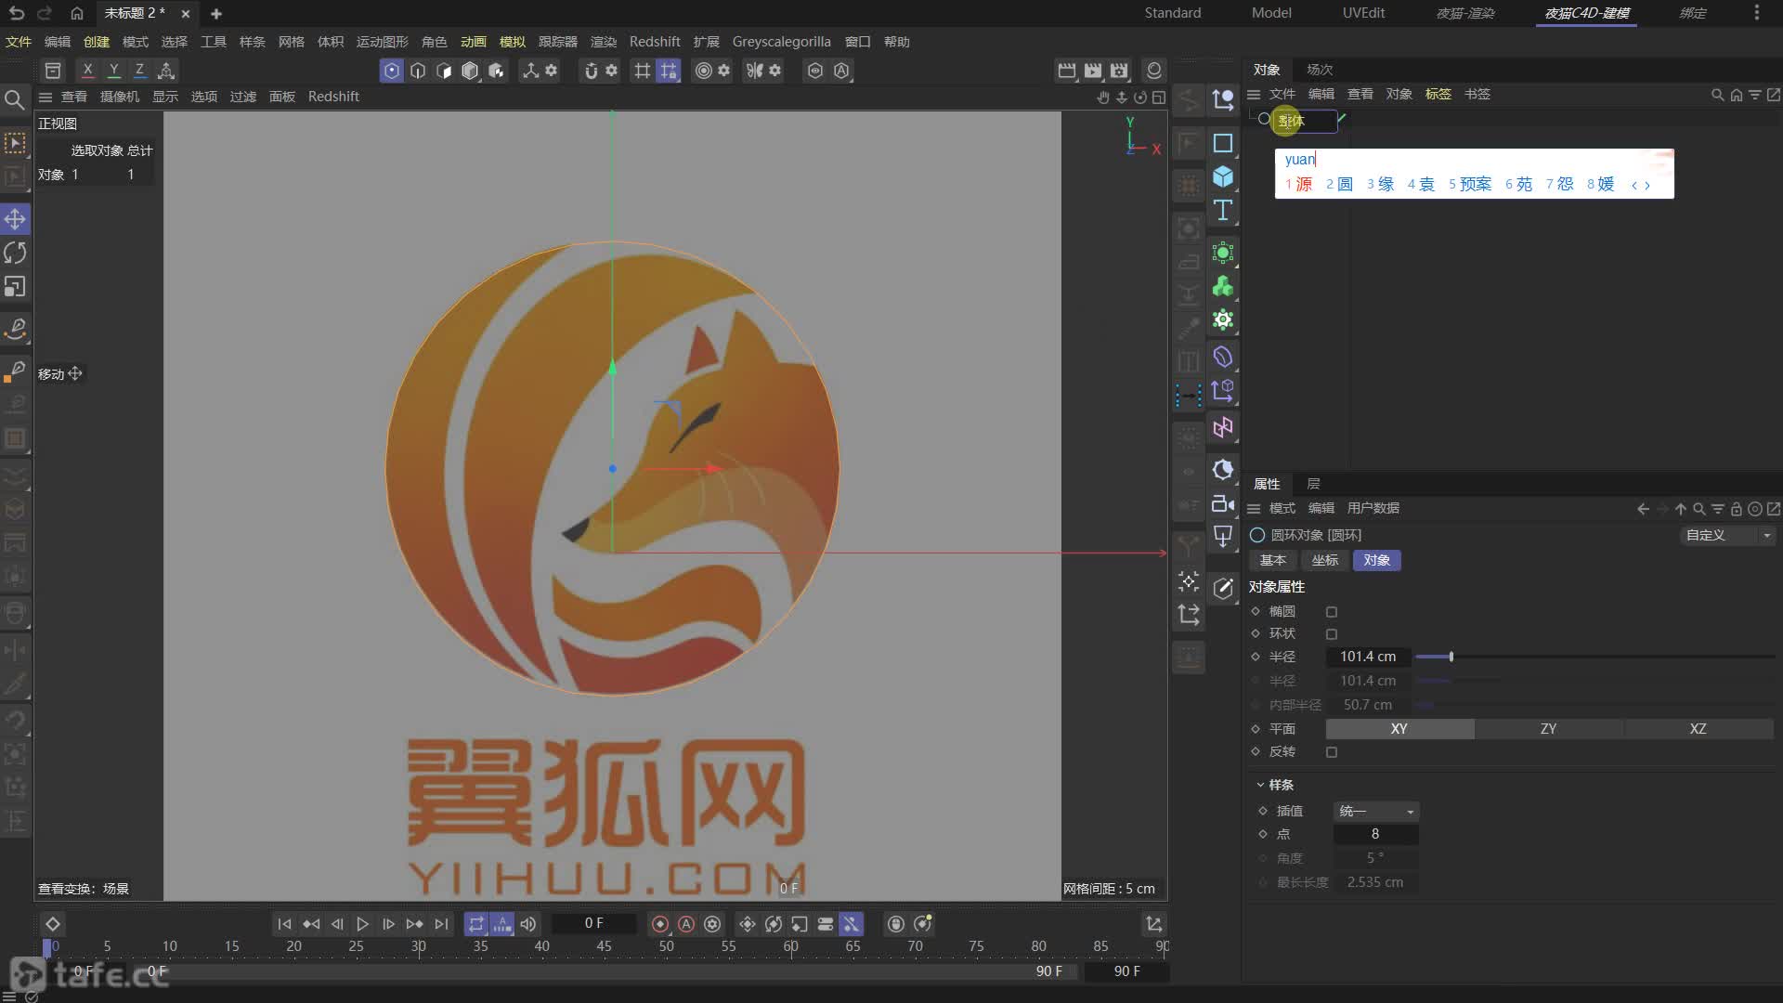Open the layout options kebab menu

click(x=1756, y=13)
